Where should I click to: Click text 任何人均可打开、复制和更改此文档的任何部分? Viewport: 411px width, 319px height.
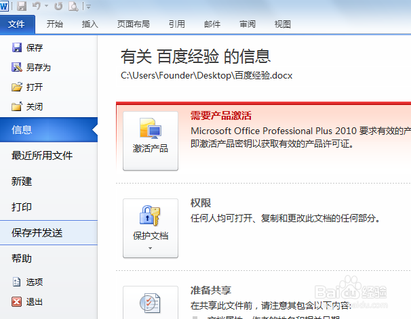click(x=285, y=218)
